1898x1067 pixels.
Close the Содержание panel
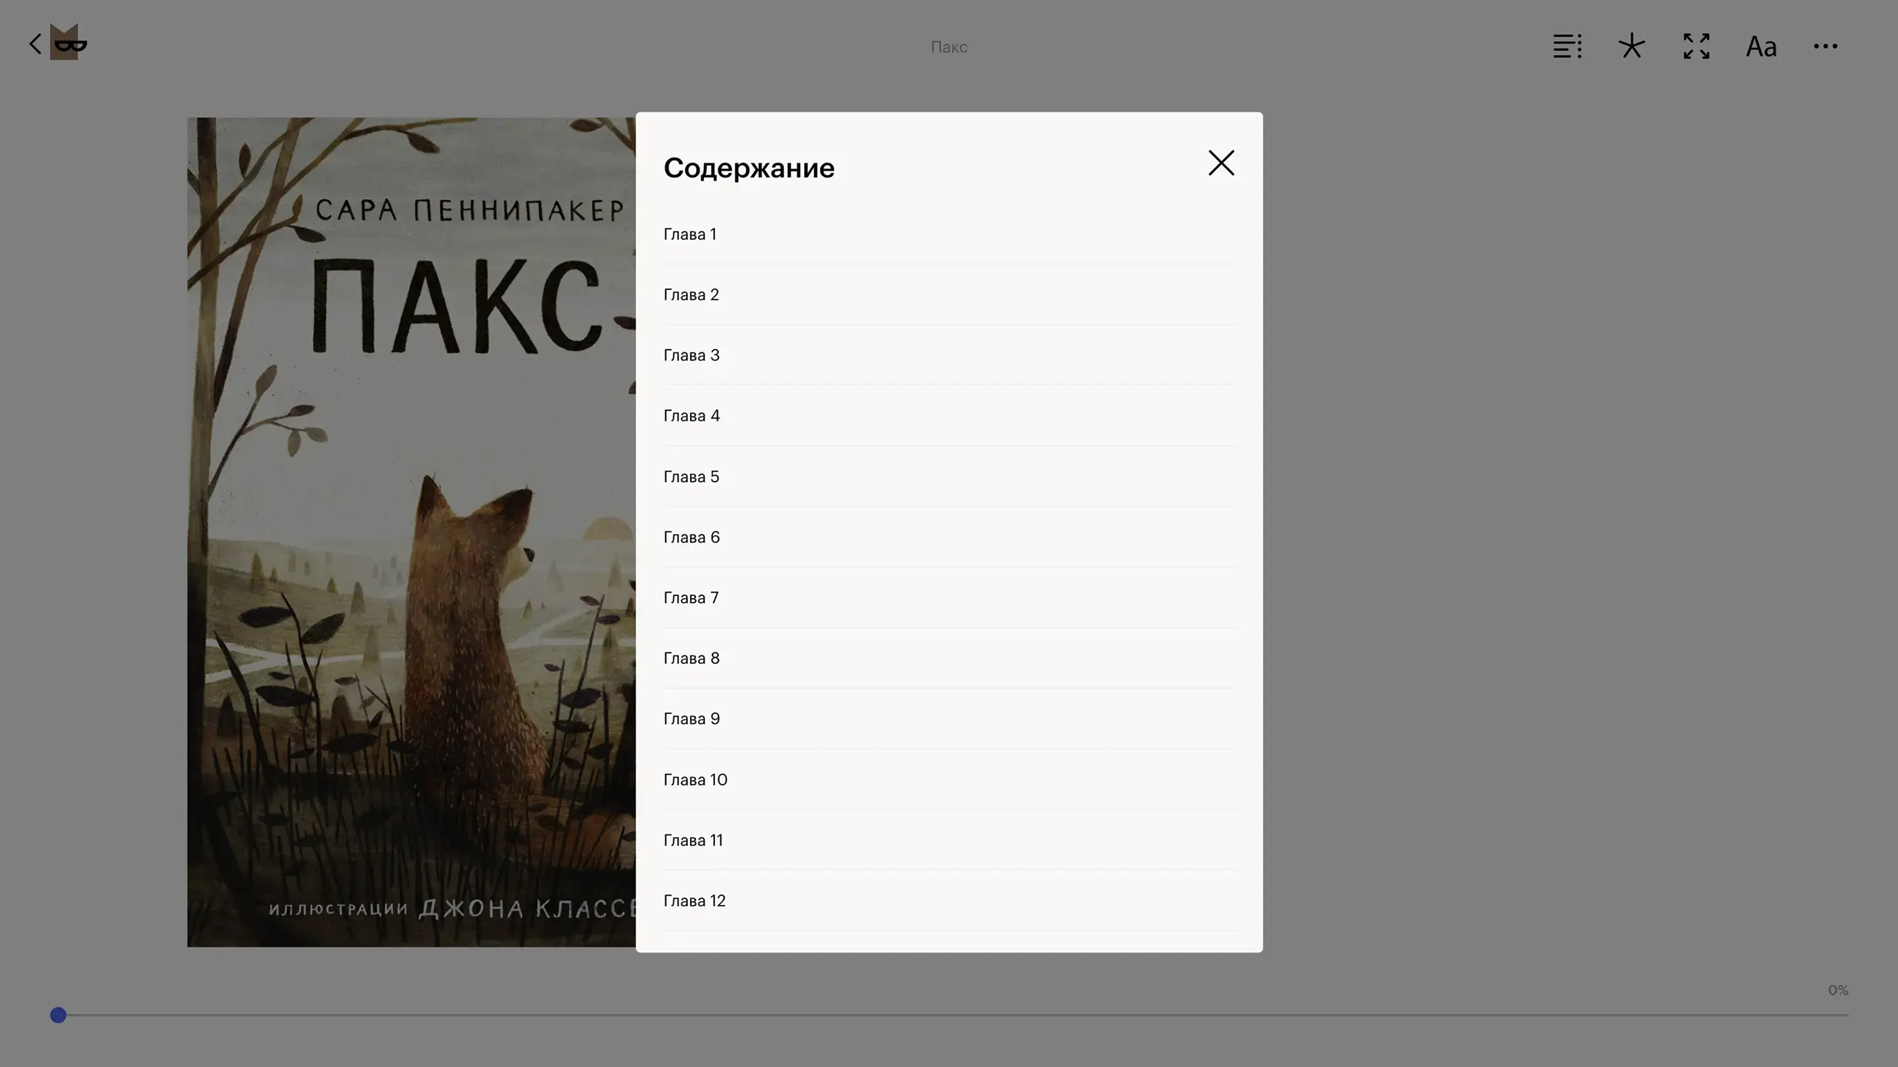point(1221,163)
